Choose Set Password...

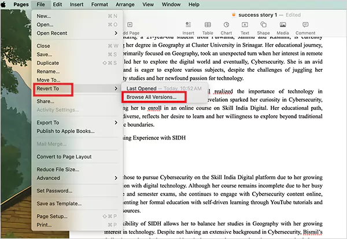pos(77,191)
